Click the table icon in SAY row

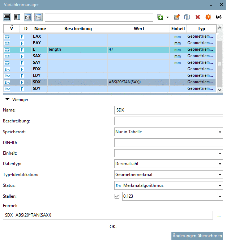tap(7, 63)
